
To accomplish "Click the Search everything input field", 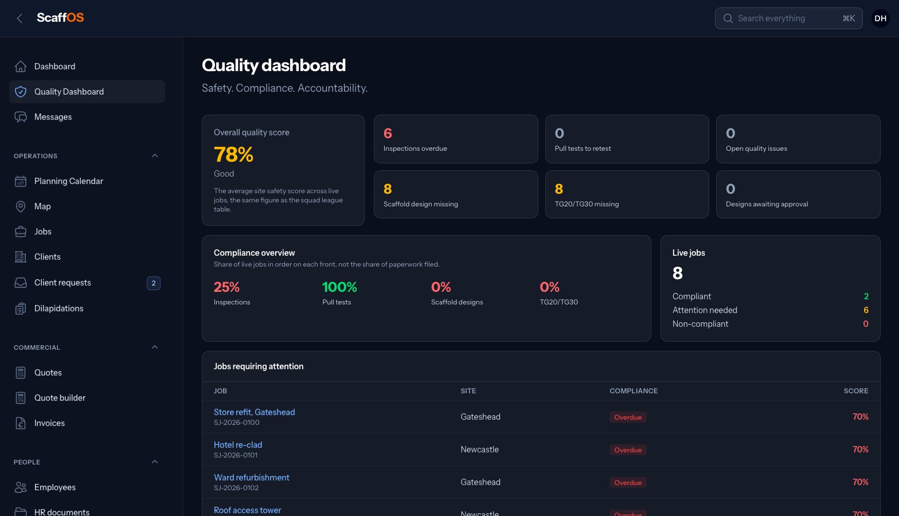I will [x=788, y=18].
